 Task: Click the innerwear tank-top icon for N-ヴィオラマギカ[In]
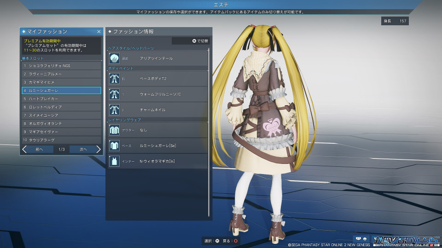(114, 161)
